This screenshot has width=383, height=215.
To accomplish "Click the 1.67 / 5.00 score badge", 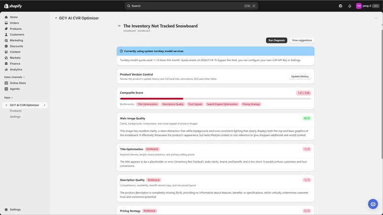I will click(304, 93).
